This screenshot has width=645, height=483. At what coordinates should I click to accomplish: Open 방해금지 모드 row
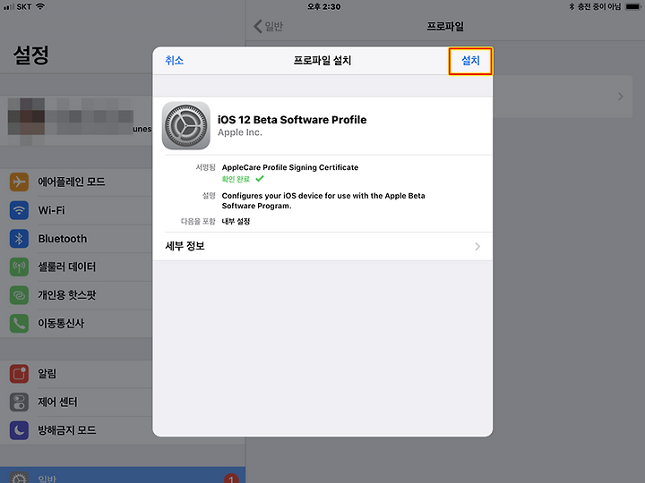(76, 430)
